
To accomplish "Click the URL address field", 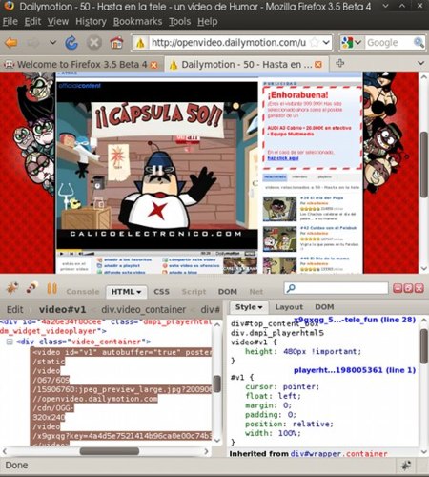I will 228,42.
